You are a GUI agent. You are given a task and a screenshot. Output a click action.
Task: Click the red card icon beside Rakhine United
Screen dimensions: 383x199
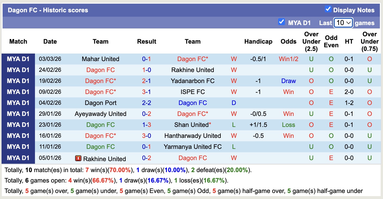coord(78,158)
